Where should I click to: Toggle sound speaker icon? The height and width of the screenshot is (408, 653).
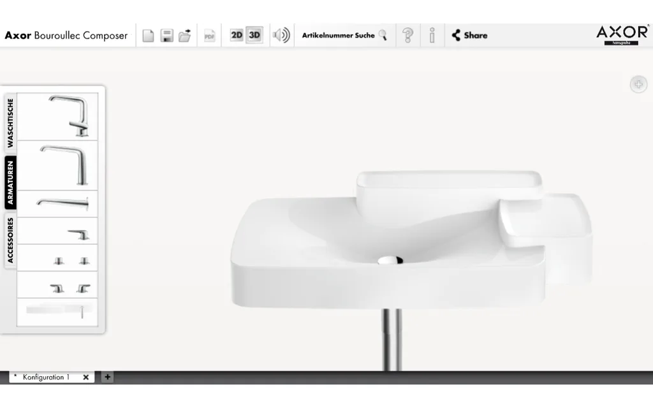pos(281,35)
